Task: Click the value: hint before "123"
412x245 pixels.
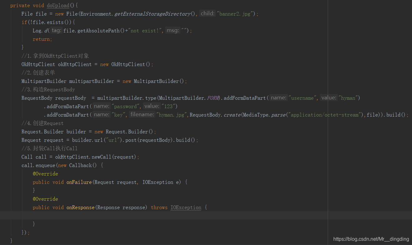Action: tap(152, 106)
